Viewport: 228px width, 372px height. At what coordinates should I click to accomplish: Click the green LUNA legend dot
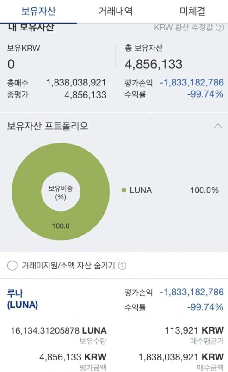[x=124, y=190]
